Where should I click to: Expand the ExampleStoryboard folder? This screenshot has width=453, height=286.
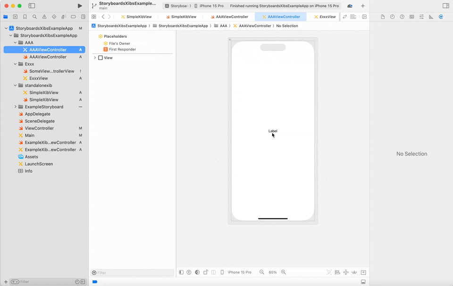click(x=16, y=107)
